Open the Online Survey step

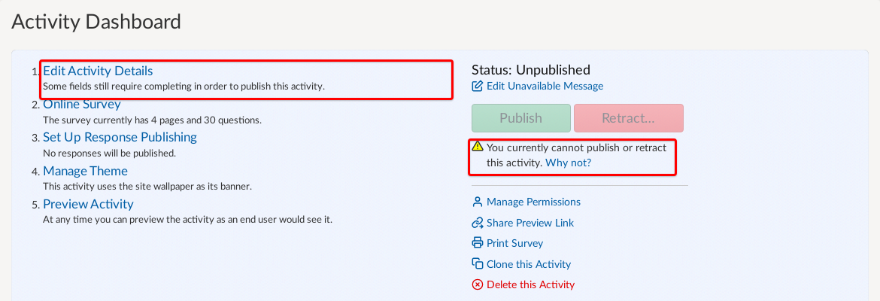coord(82,104)
